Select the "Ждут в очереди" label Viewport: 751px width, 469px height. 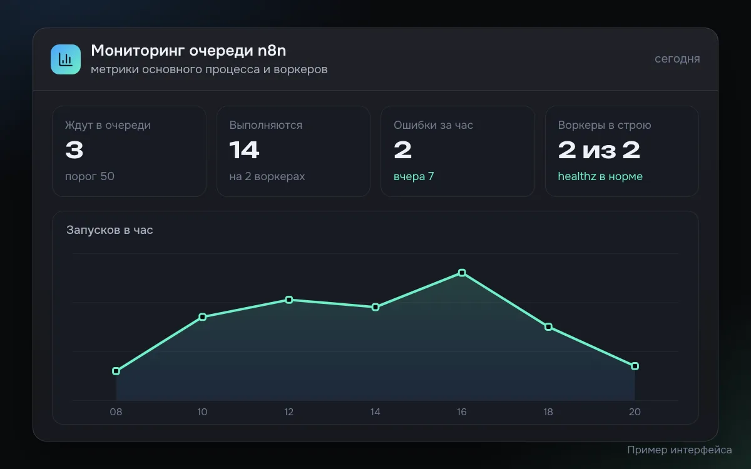tap(108, 125)
